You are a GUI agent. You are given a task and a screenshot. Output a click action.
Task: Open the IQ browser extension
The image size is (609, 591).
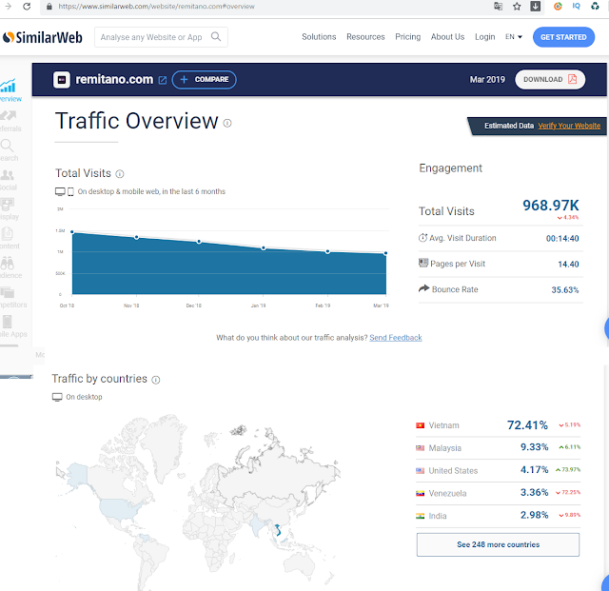(x=577, y=7)
